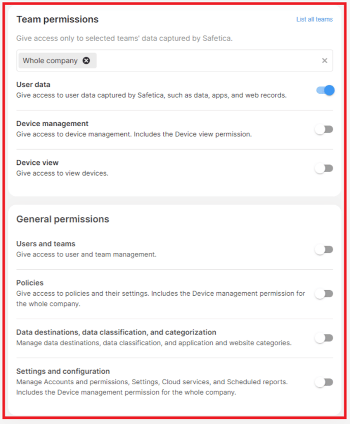Enable the User data permission
Viewport: 350px width, 424px height.
click(324, 90)
